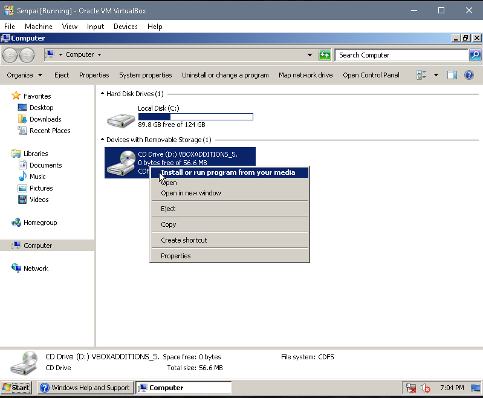Select Network in navigation pane

click(36, 269)
